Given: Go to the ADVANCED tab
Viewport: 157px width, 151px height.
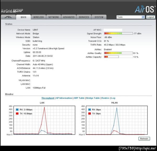Looking at the screenshot, I should point(69,17).
